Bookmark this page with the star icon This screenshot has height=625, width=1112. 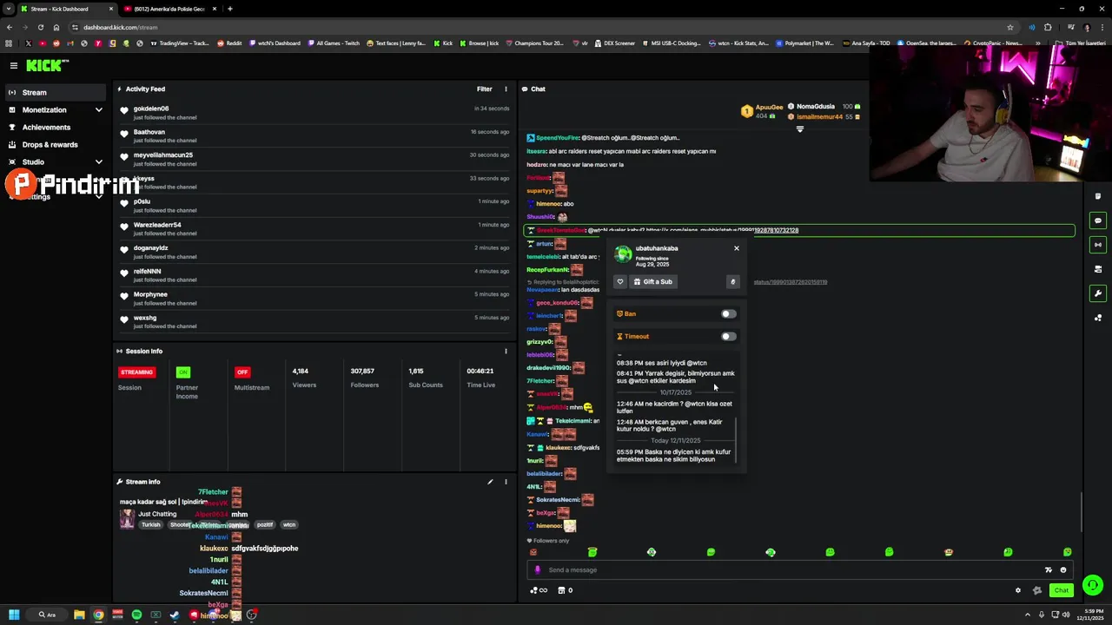click(1010, 27)
